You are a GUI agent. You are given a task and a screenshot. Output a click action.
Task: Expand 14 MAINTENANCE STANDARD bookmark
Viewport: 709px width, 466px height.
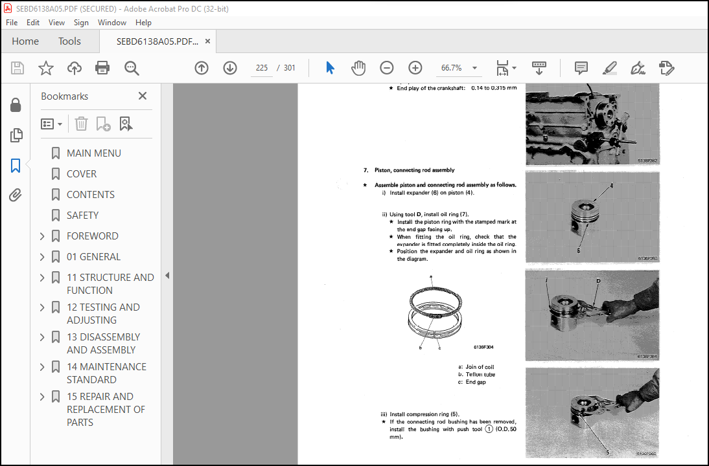(x=42, y=367)
